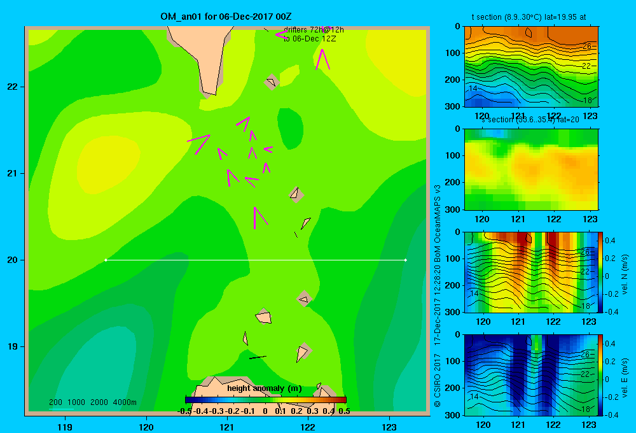The height and width of the screenshot is (433, 636).
Task: Click latitude label 21 on main map axis
Action: click(13, 173)
